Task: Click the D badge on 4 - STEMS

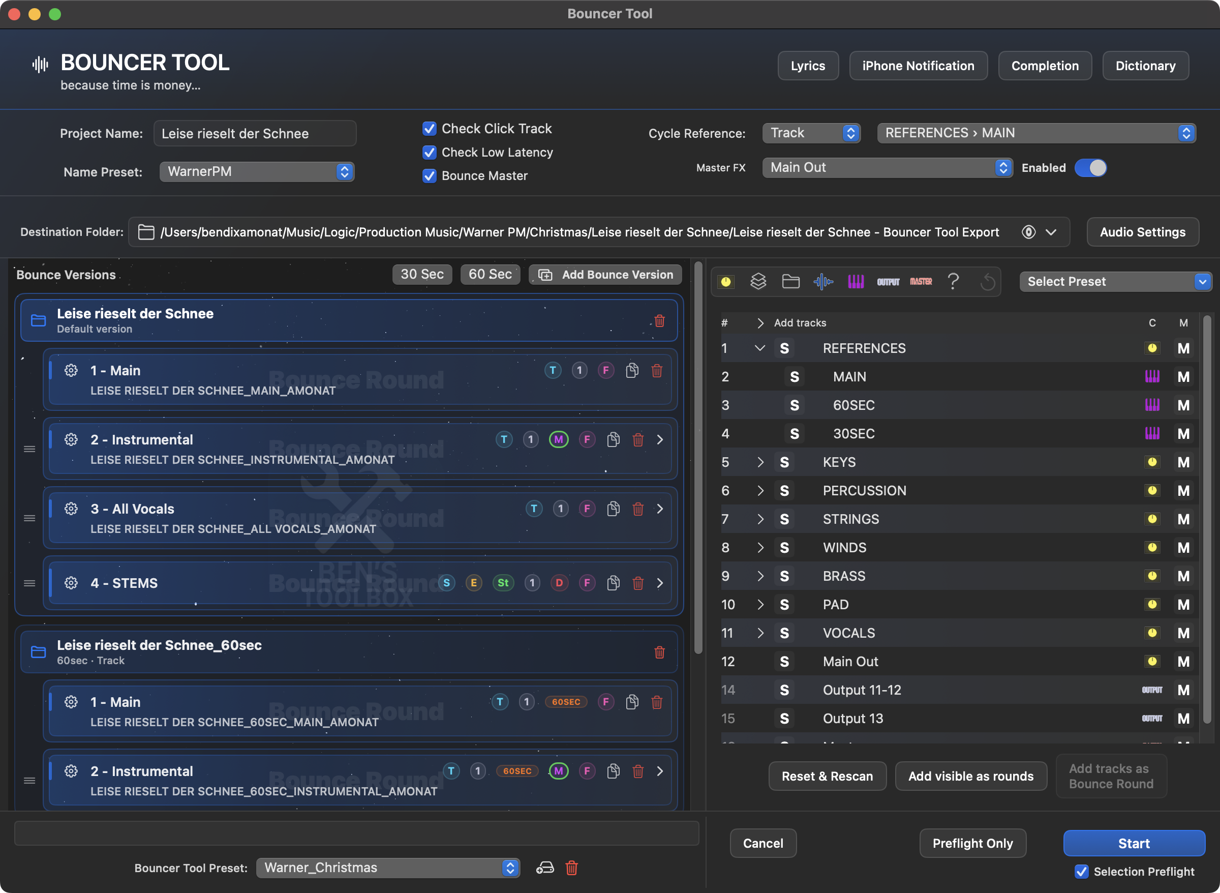Action: coord(559,583)
